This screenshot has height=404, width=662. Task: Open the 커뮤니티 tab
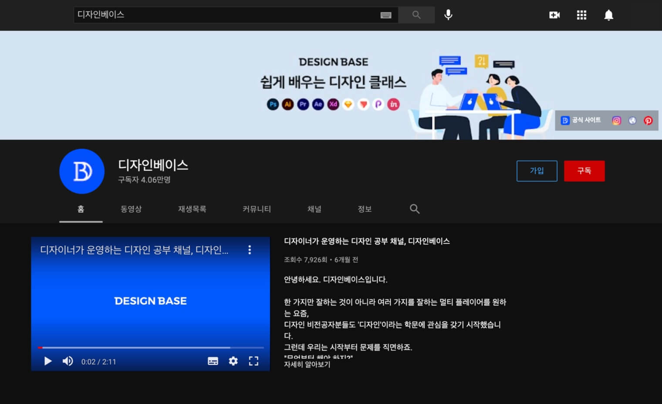257,209
